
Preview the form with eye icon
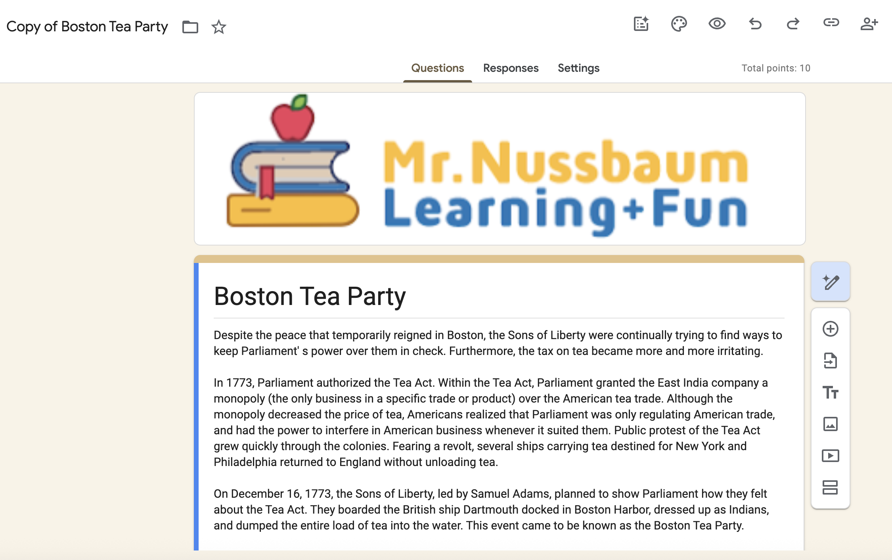pos(717,24)
